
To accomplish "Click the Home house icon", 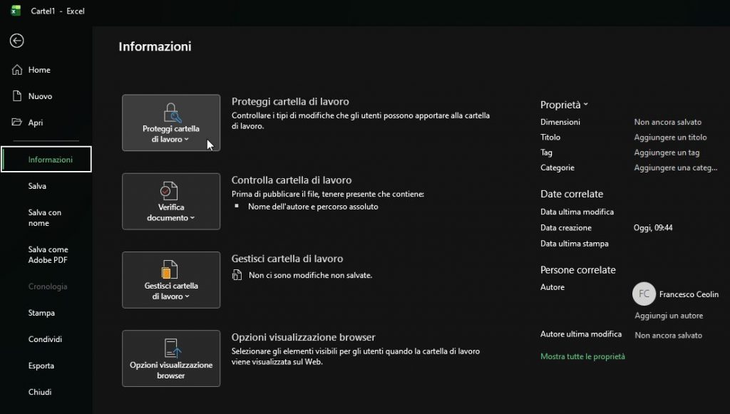I will click(x=17, y=70).
